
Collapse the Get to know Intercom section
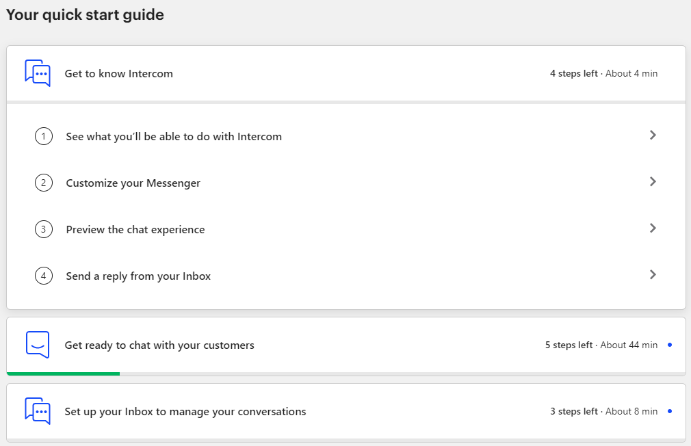pos(346,74)
